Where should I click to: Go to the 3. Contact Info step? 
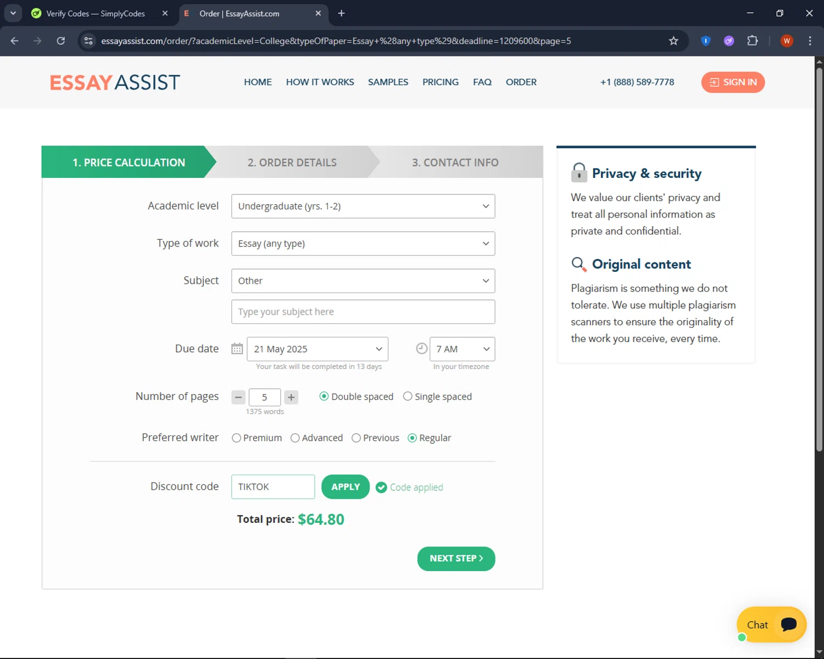coord(455,162)
